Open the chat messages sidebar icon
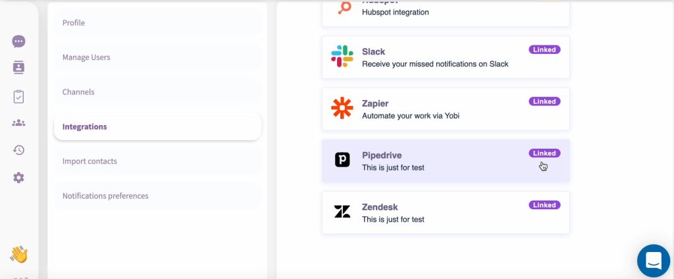674x279 pixels. click(18, 41)
